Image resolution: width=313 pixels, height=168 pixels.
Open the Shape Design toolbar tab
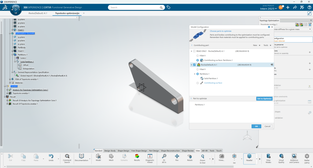pos(123,151)
